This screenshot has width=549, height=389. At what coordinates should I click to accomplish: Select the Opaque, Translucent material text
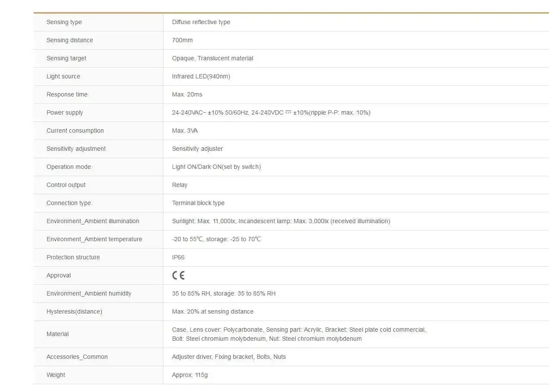pyautogui.click(x=213, y=58)
